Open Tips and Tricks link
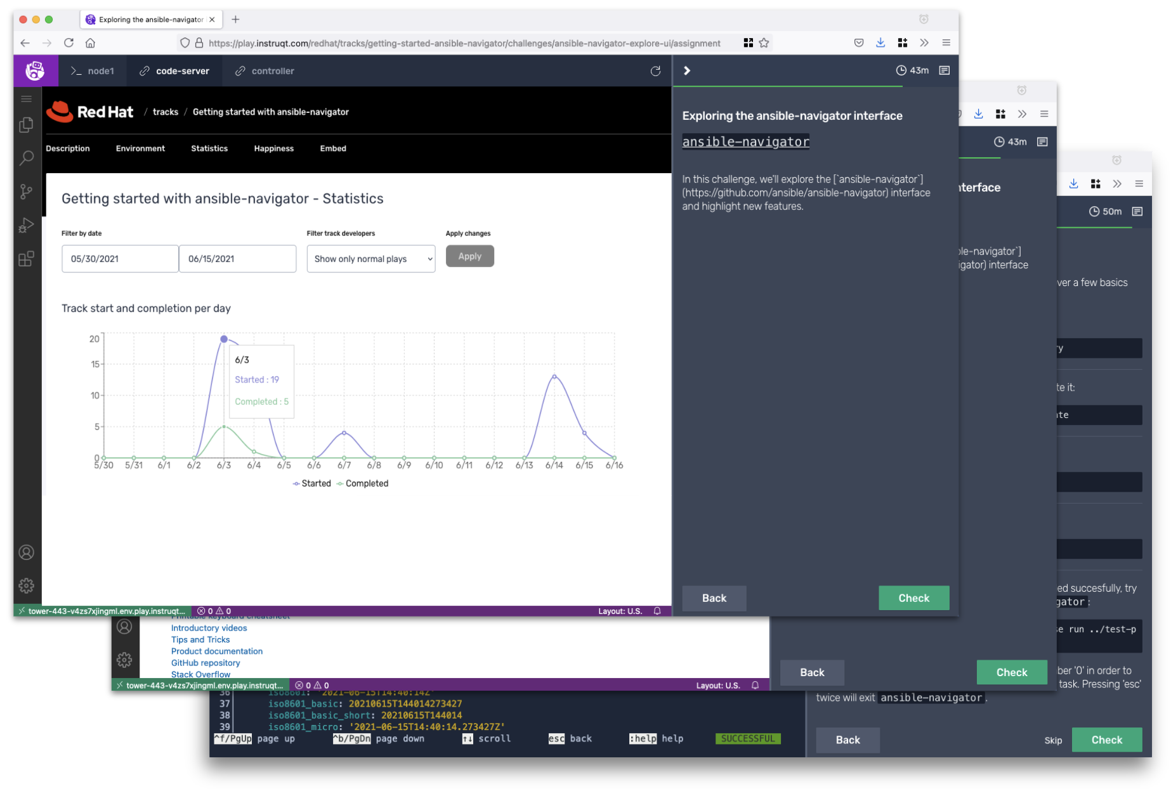This screenshot has width=1171, height=789. point(200,639)
